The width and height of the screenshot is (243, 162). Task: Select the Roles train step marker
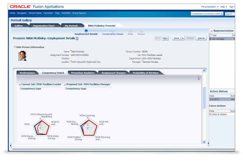[x=130, y=31]
